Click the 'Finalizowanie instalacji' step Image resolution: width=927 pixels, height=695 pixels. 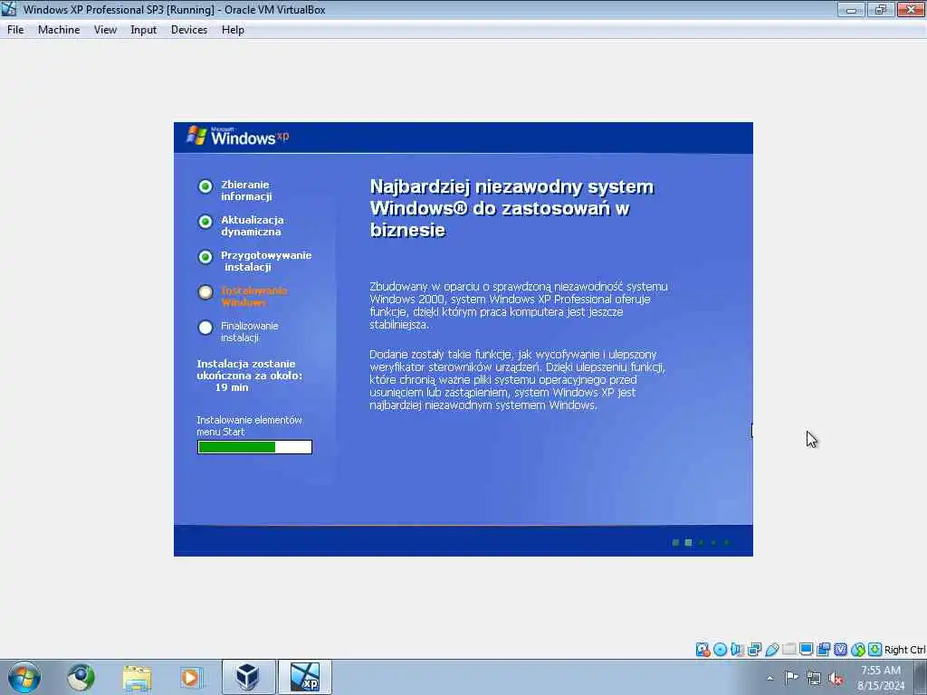pyautogui.click(x=249, y=331)
